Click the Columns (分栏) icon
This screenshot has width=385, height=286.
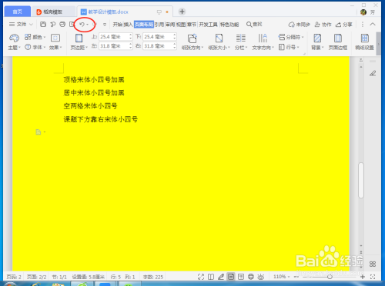(240, 38)
